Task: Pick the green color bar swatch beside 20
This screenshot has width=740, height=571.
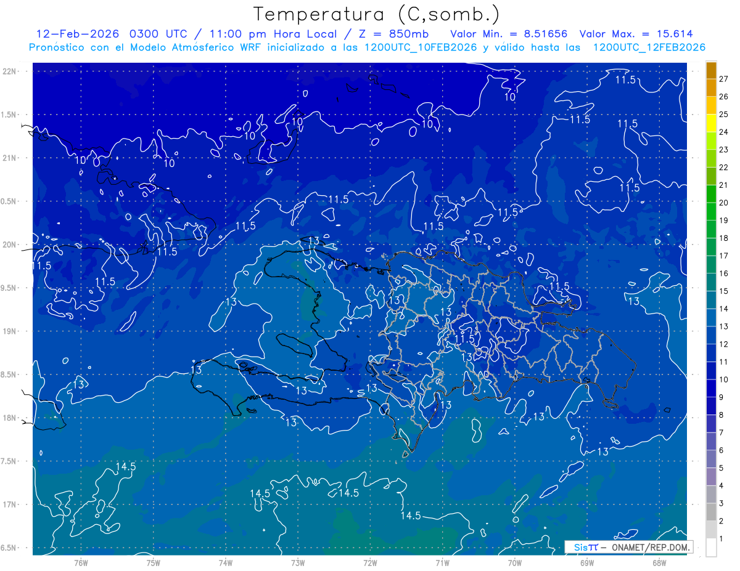Action: (x=711, y=194)
